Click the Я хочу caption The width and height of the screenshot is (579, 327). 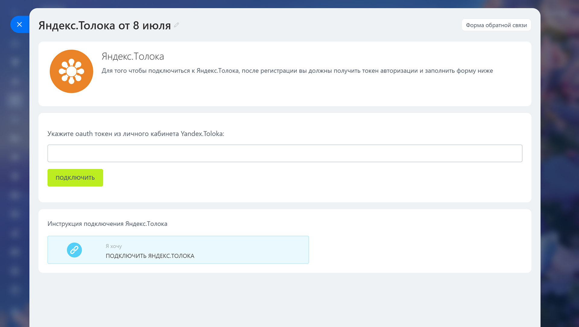[114, 246]
